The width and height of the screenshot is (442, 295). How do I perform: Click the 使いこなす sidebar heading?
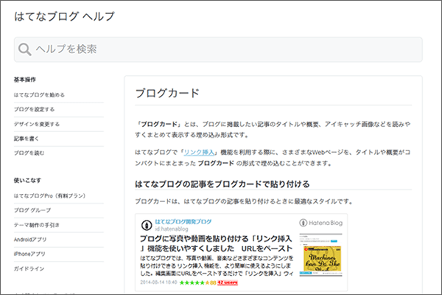[27, 181]
